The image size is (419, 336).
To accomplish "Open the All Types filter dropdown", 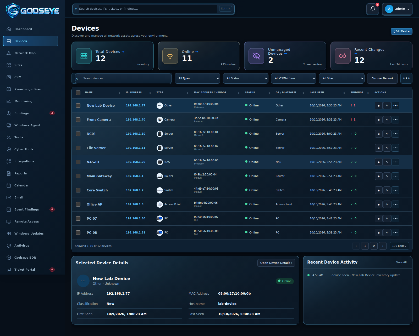I will click(x=197, y=78).
